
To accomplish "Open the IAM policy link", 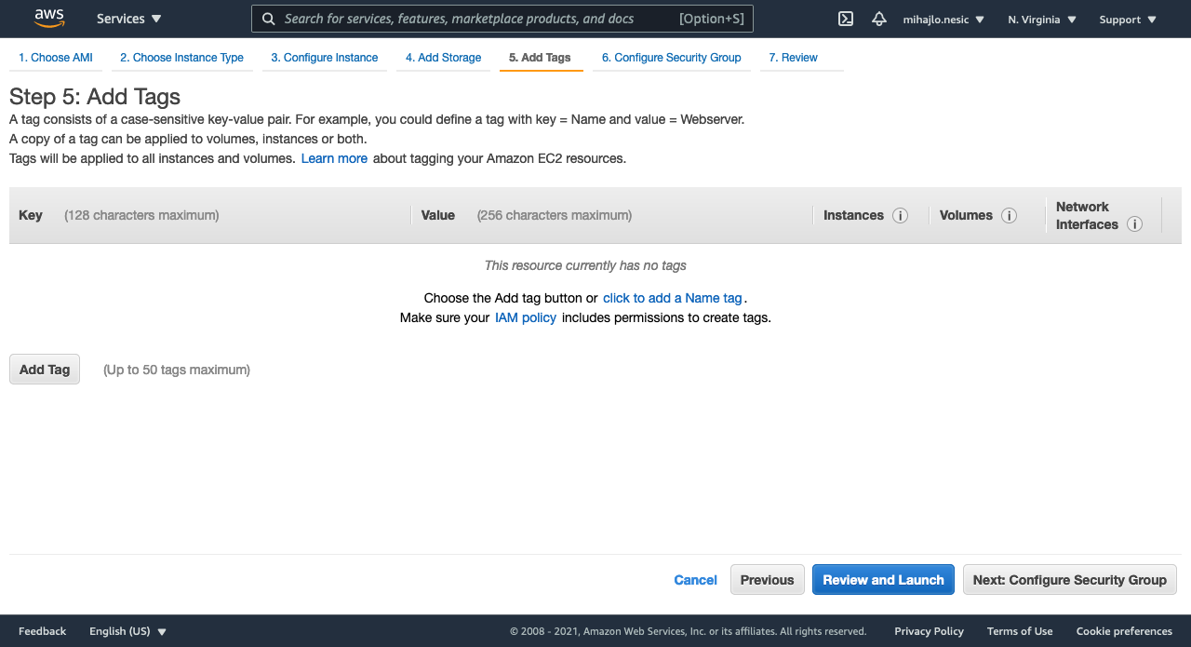I will pyautogui.click(x=526, y=317).
